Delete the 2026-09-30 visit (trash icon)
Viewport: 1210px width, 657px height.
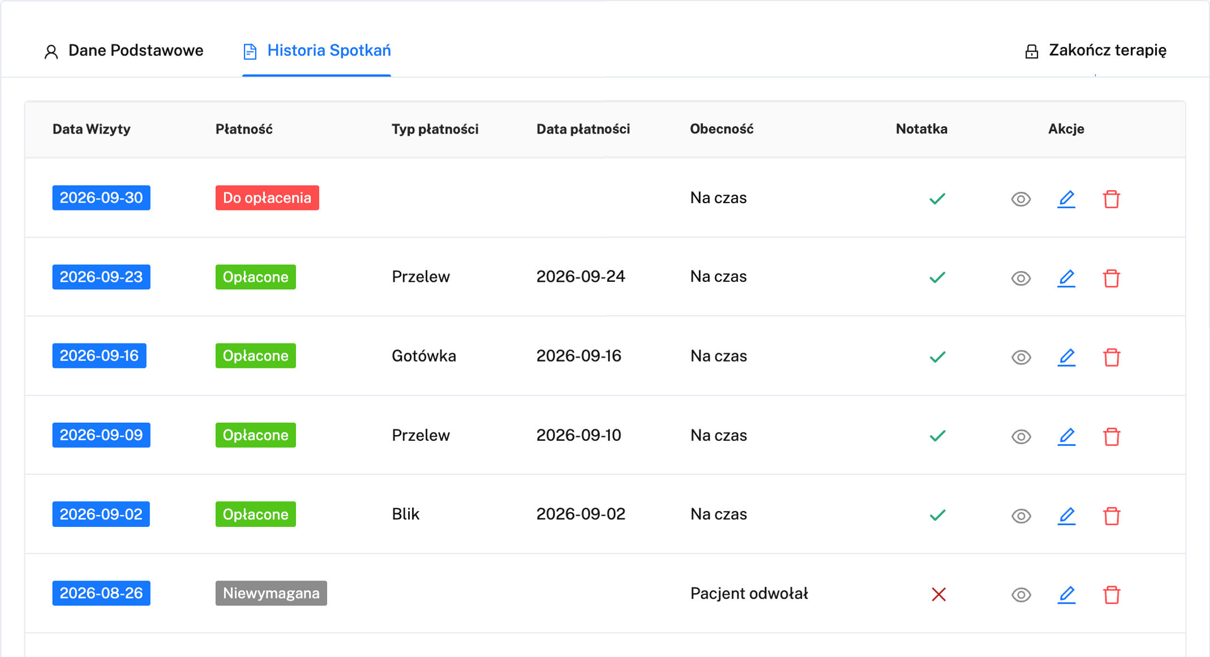[1112, 199]
